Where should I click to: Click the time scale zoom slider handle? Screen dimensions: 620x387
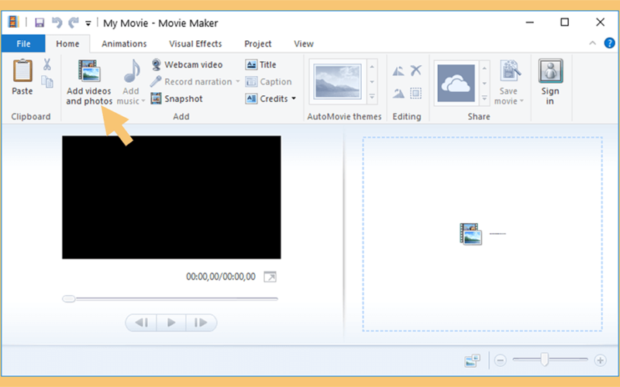[545, 360]
